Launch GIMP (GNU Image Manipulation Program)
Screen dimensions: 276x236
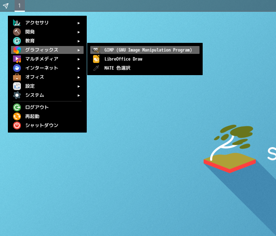tap(145, 50)
